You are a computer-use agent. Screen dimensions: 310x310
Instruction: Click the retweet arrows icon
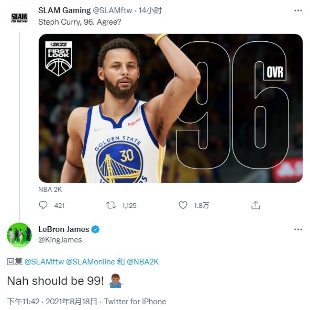[x=111, y=205]
